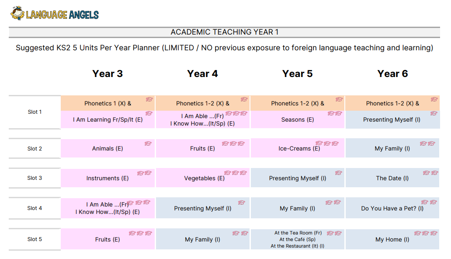Viewport: 451px width, 259px height.
Task: Open Year 3 Fruits (E) unit in Slot 5
Action: pos(108,239)
